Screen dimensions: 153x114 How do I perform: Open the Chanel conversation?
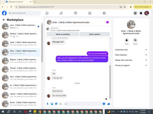click(x=21, y=69)
